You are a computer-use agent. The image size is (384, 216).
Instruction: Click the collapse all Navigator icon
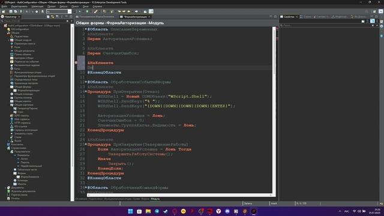tap(48, 17)
